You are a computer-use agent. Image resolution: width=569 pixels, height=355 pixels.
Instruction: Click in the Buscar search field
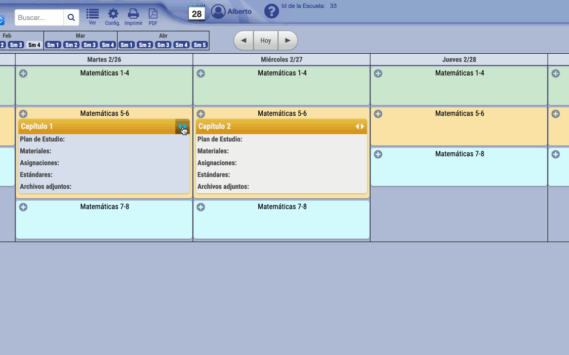click(x=40, y=18)
